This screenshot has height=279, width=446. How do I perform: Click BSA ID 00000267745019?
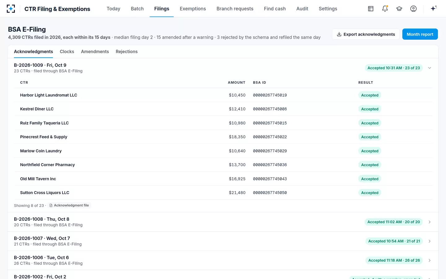point(270,95)
